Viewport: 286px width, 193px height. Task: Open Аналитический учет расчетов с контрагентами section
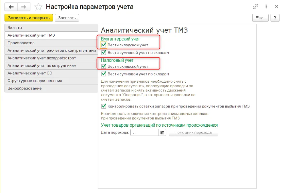point(51,51)
